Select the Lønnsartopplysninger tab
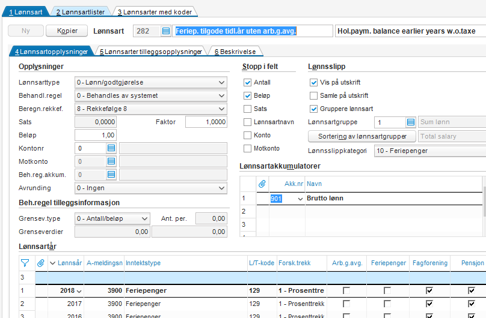This screenshot has height=318, width=486. click(52, 52)
